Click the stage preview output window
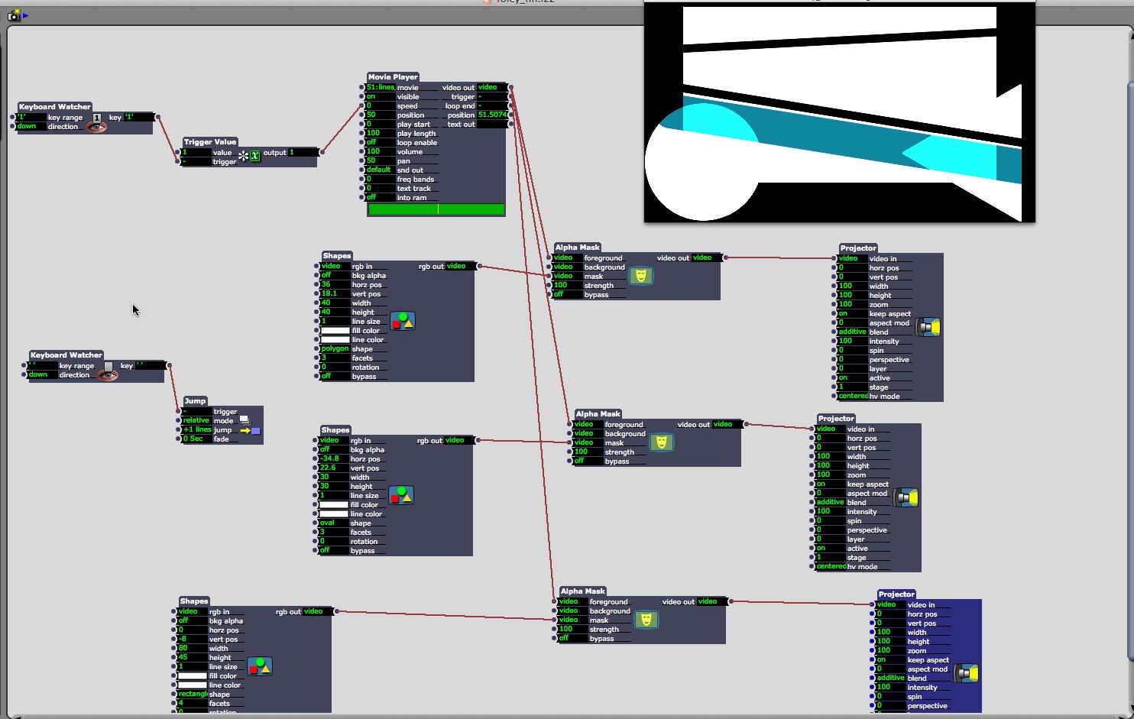 [x=840, y=112]
